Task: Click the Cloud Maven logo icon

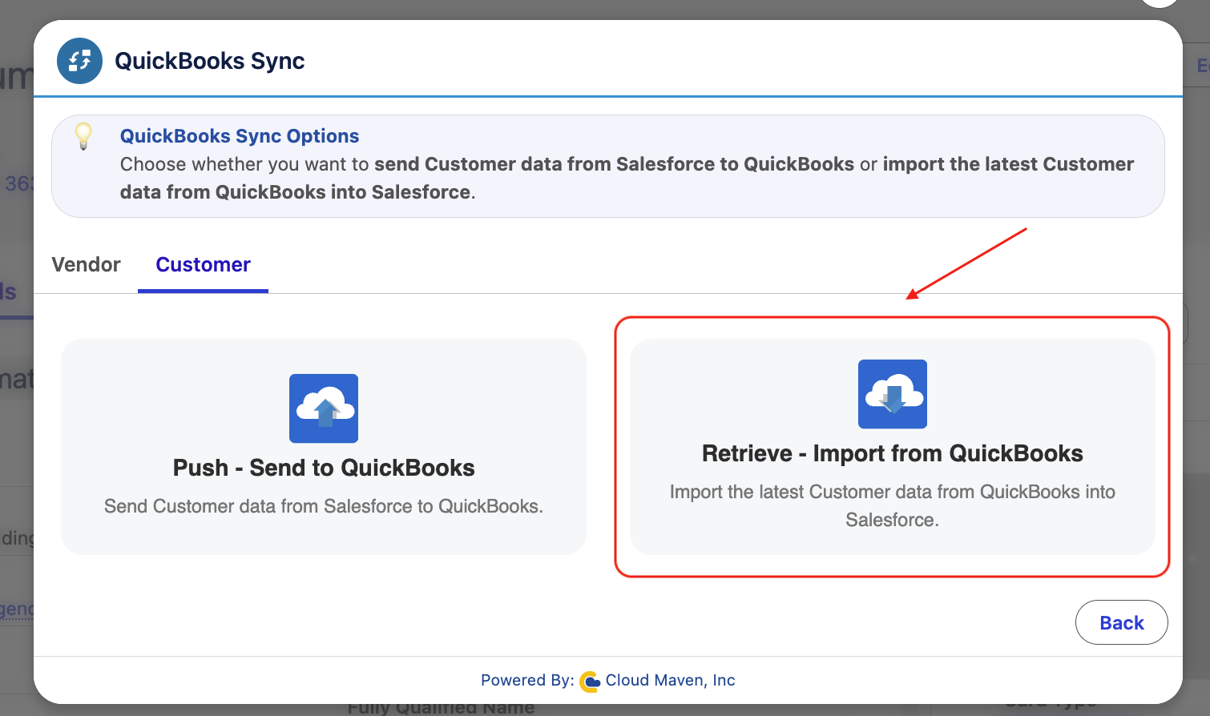Action: coord(590,682)
